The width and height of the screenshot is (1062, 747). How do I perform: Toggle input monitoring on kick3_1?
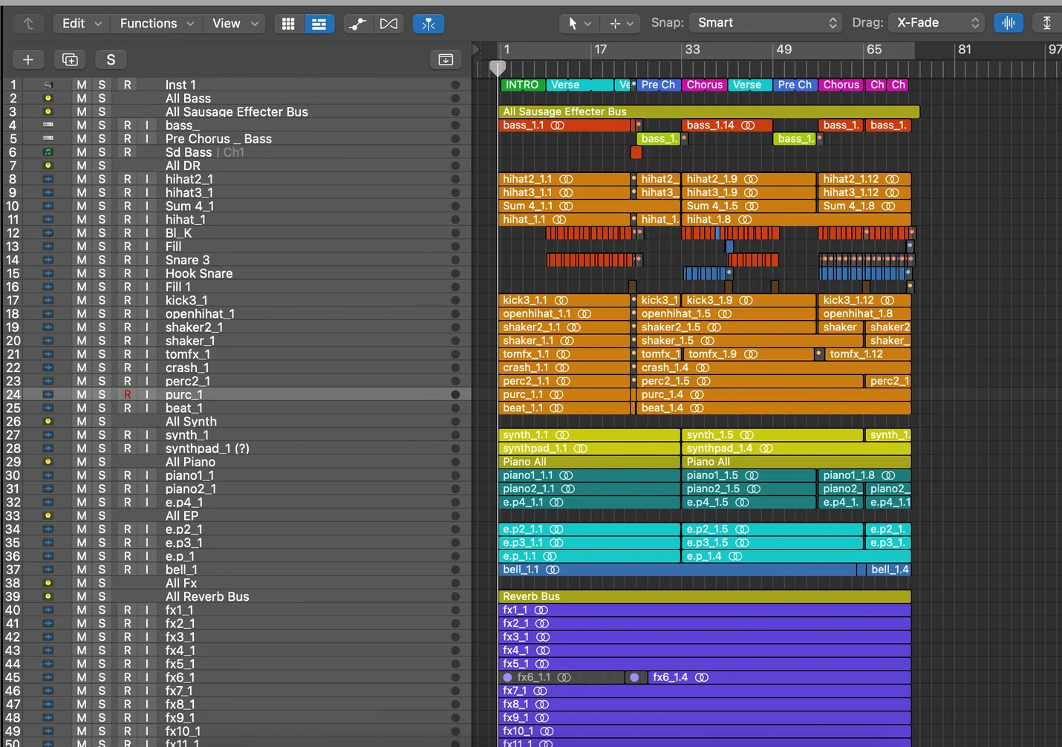coord(147,300)
